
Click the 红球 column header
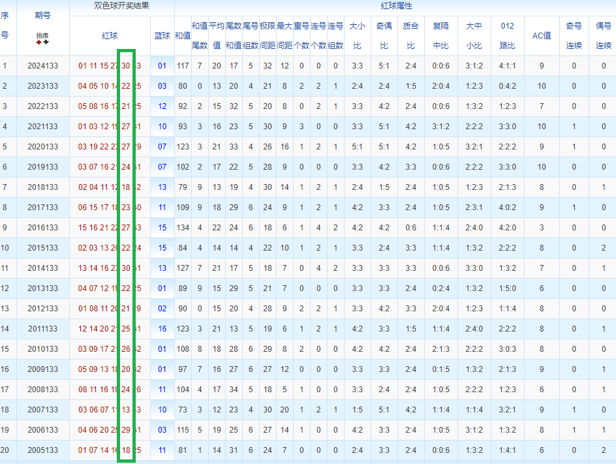110,36
